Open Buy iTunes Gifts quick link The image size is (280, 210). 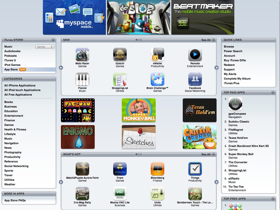tap(235, 60)
